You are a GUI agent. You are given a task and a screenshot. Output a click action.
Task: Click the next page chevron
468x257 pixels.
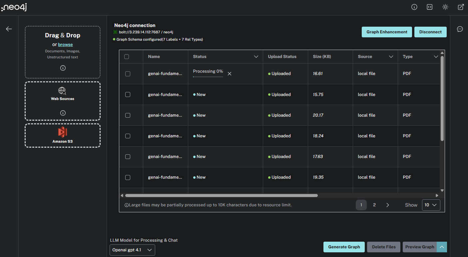(x=387, y=205)
